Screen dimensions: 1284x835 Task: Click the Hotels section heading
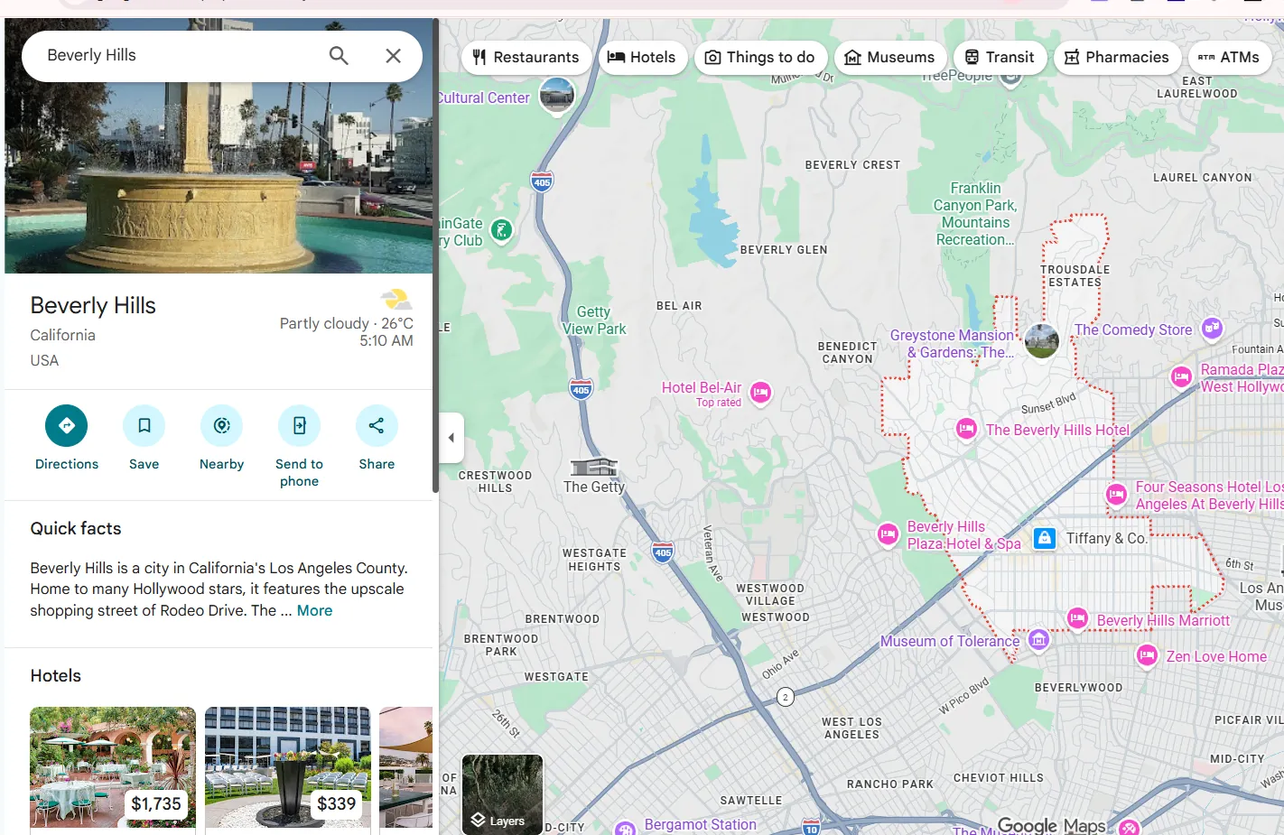click(x=56, y=676)
